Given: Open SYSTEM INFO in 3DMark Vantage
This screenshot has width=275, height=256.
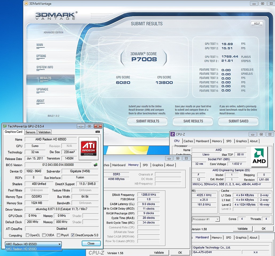Looking at the screenshot, I should pyautogui.click(x=45, y=67).
